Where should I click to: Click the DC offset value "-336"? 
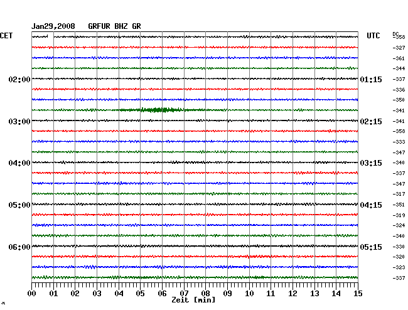(x=399, y=90)
